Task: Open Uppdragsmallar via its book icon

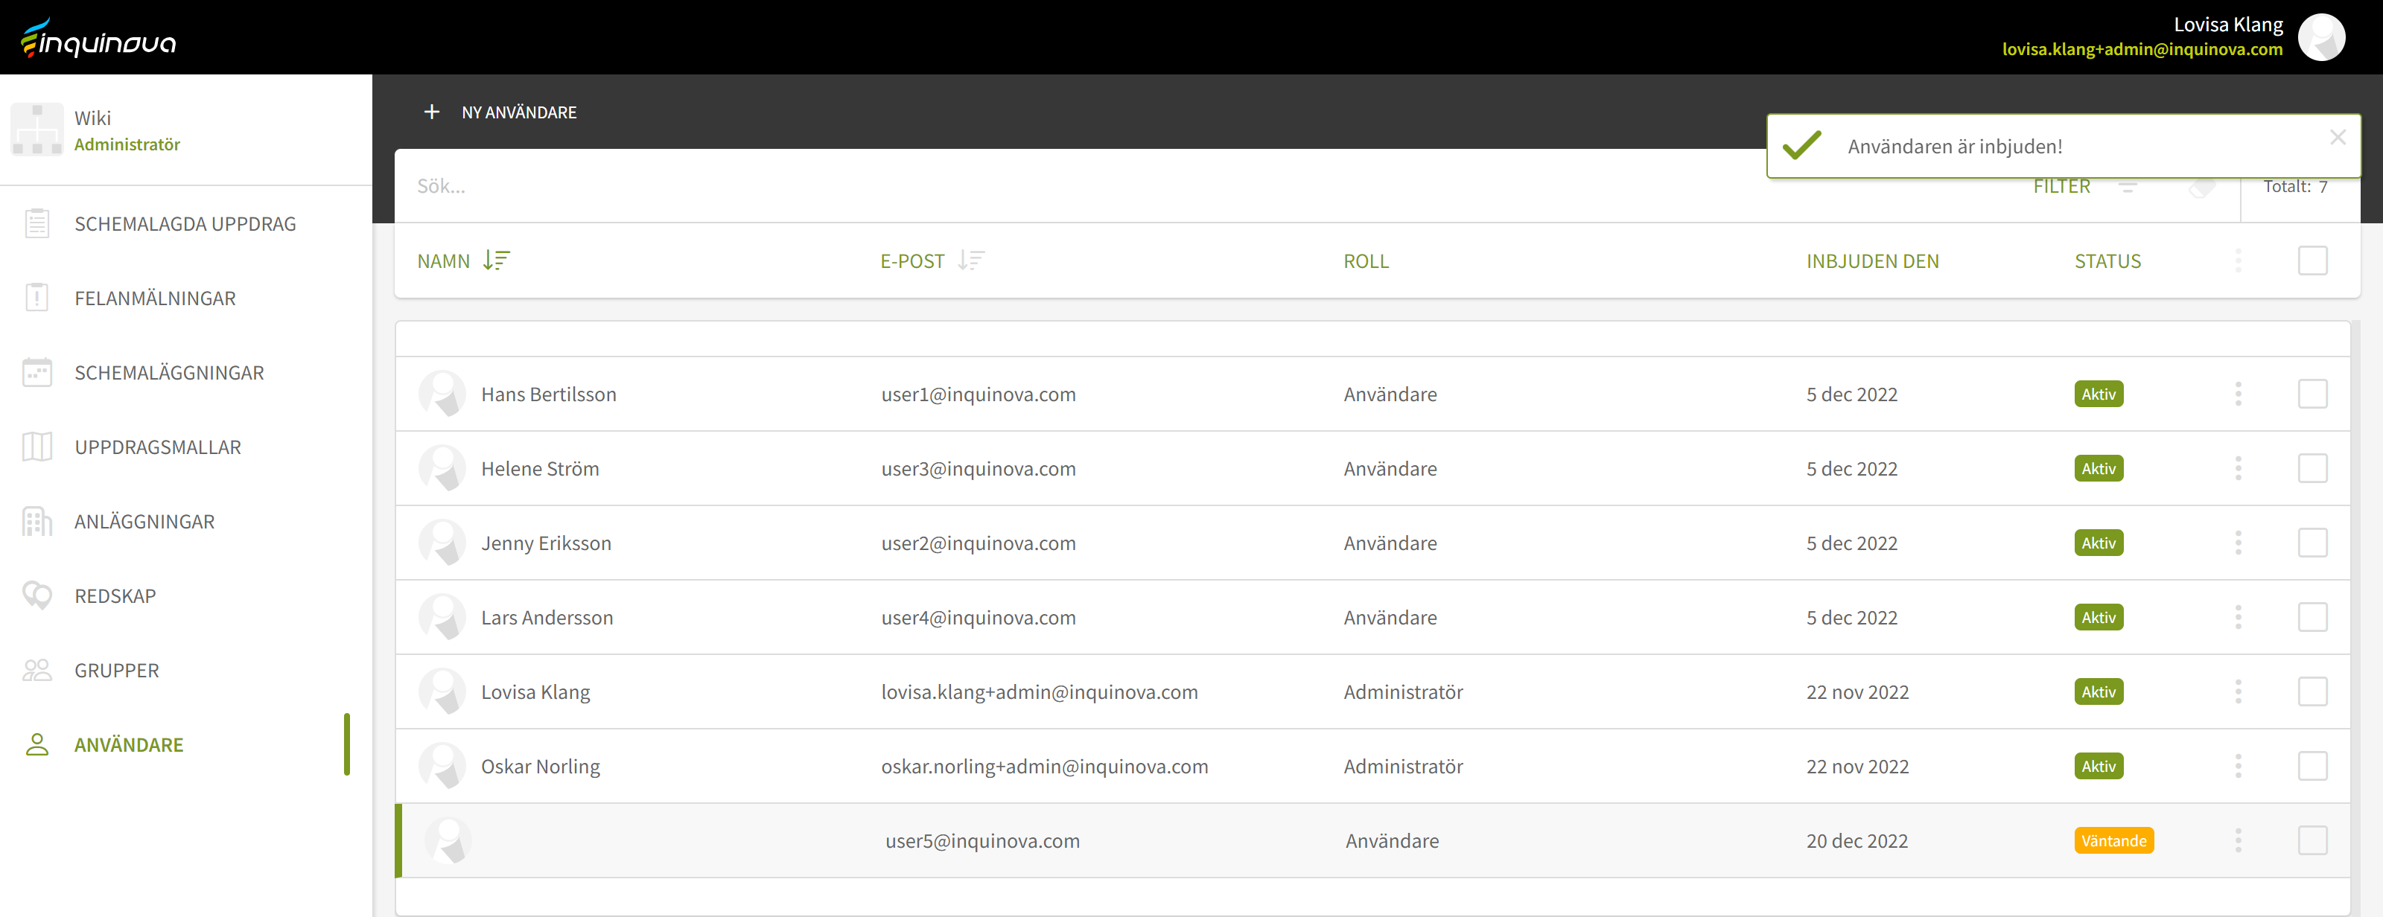Action: 37,447
